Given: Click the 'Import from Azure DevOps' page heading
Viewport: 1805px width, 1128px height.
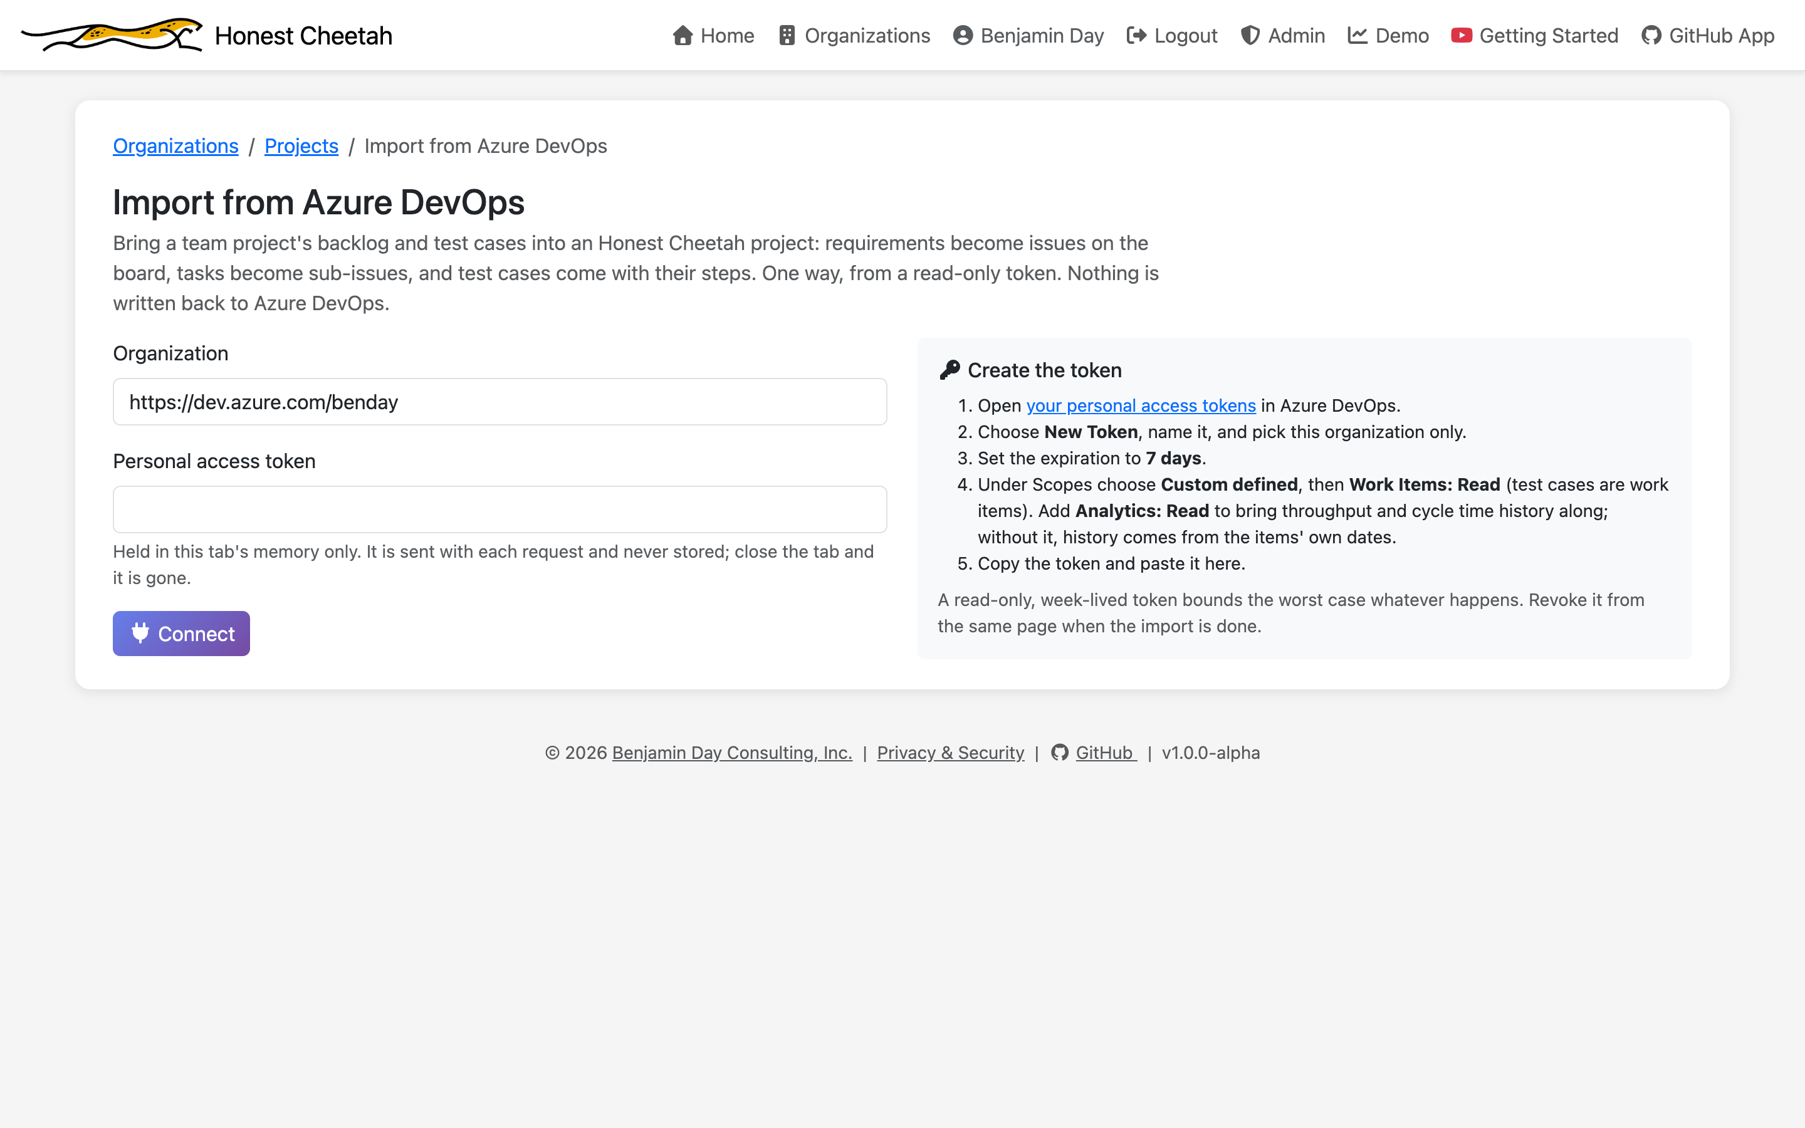Looking at the screenshot, I should pos(318,203).
